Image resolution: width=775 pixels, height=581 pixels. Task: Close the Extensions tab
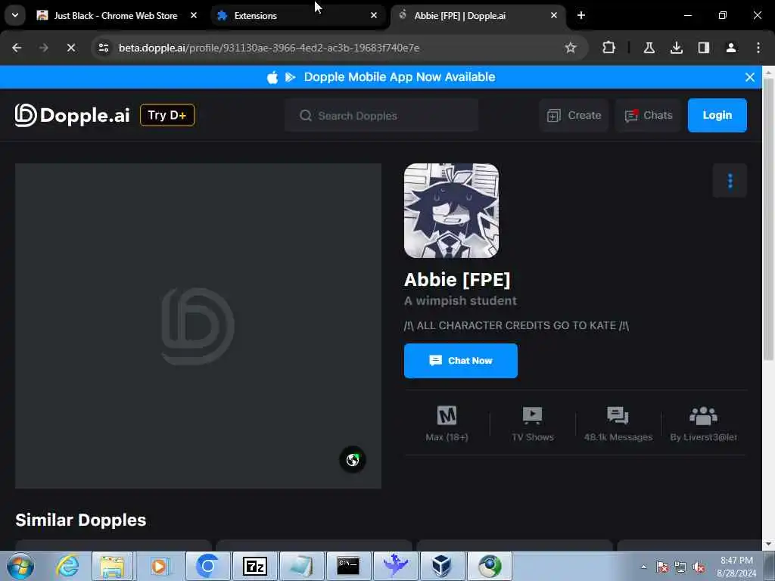(x=374, y=16)
